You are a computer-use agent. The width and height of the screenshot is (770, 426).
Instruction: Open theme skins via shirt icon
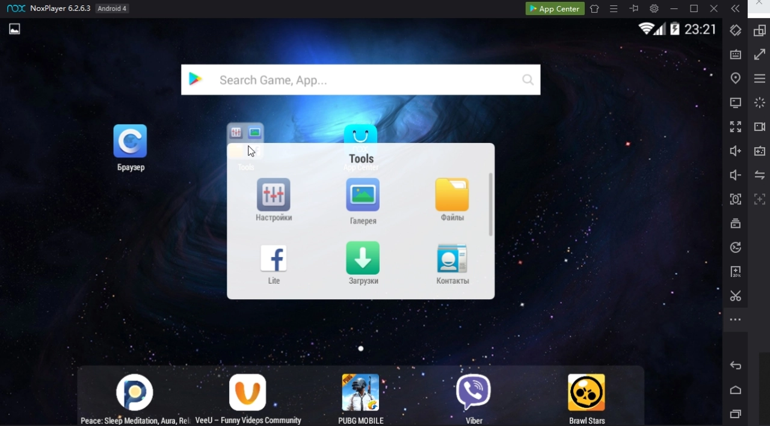coord(594,8)
